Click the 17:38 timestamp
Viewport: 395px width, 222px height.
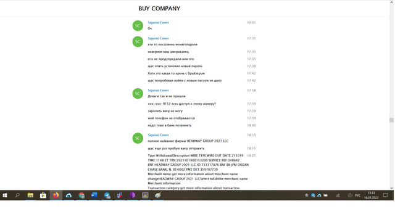[251, 66]
